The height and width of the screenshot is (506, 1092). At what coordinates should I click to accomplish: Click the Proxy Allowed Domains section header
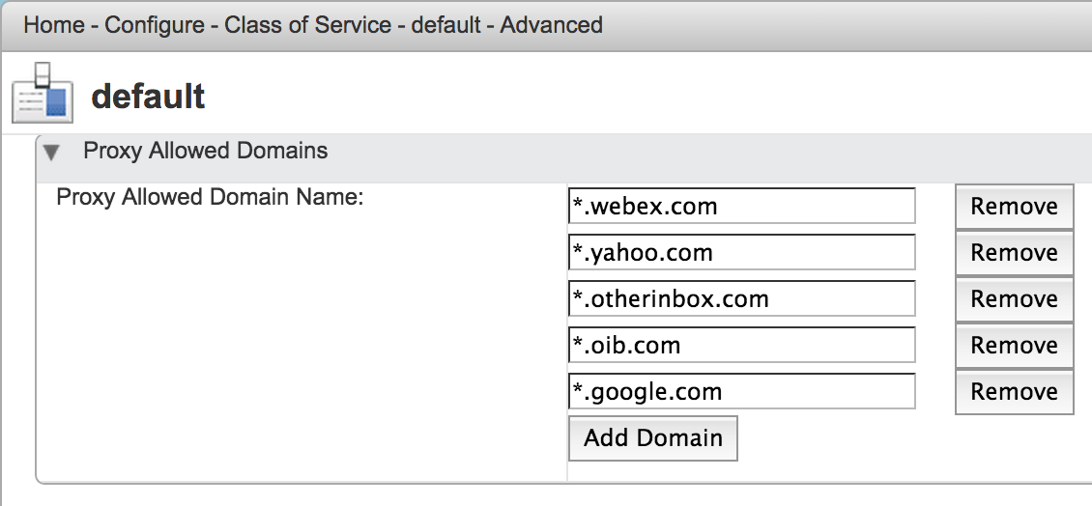pos(206,151)
